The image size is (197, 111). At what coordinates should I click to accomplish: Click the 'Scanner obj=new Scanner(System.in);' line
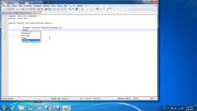(x=43, y=27)
